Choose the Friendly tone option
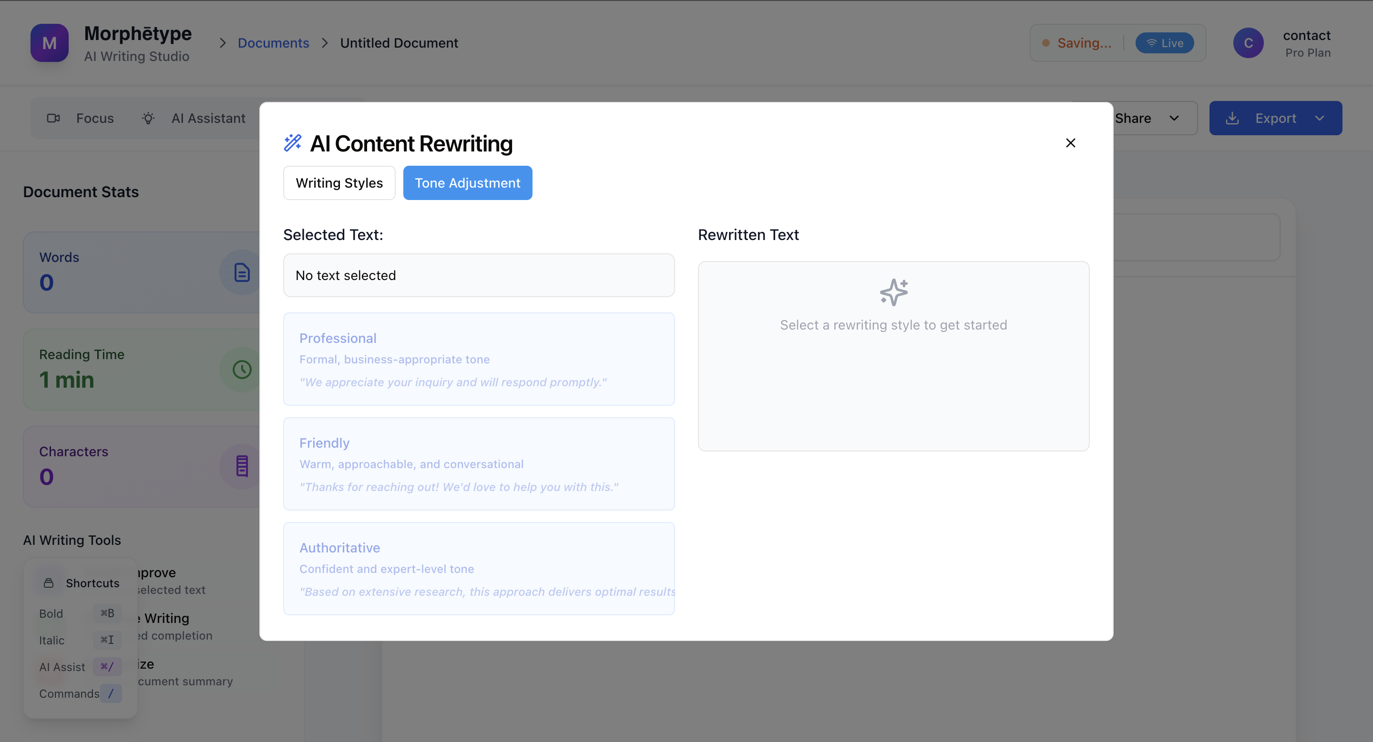Image resolution: width=1373 pixels, height=742 pixels. click(x=478, y=463)
